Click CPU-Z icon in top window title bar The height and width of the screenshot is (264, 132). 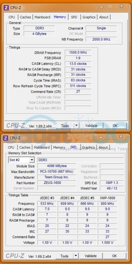tap(6, 8)
